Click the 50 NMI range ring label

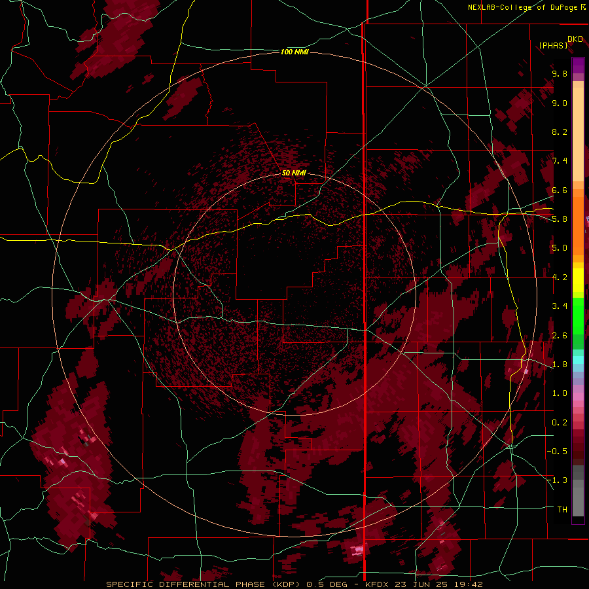(x=294, y=173)
